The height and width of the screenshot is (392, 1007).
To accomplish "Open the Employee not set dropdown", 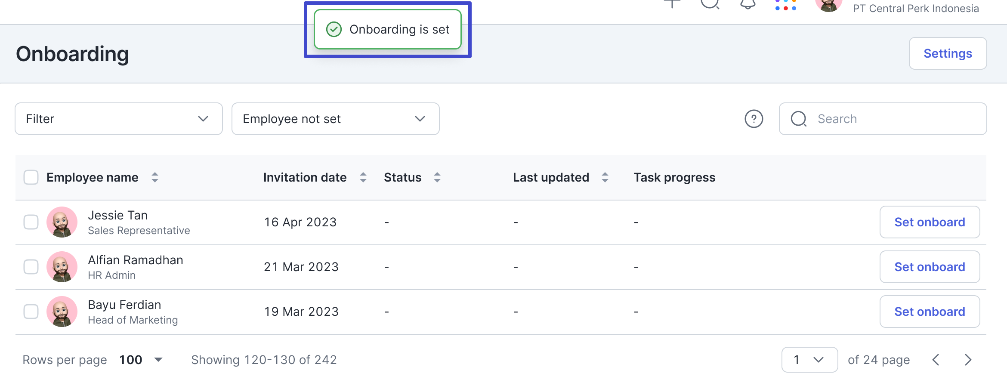I will pos(336,119).
